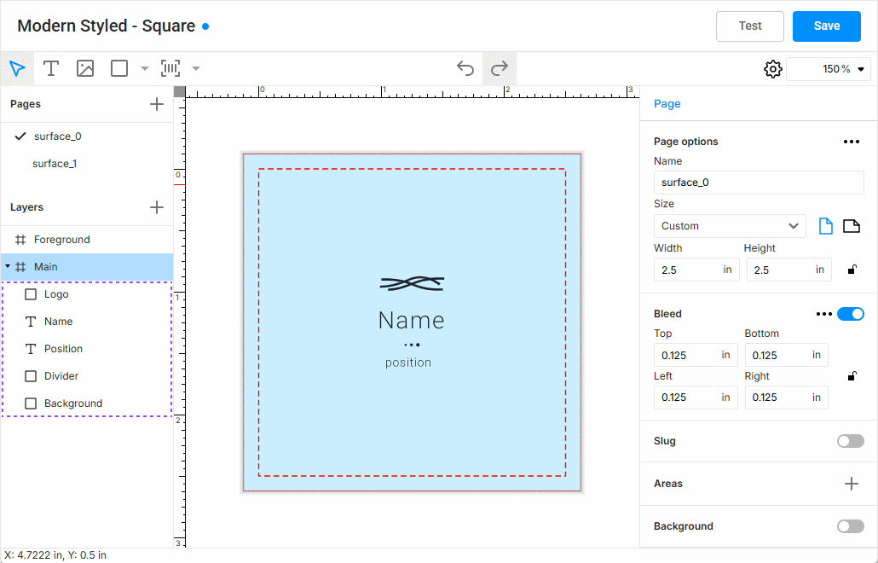Click the Test button
This screenshot has width=878, height=563.
[750, 26]
